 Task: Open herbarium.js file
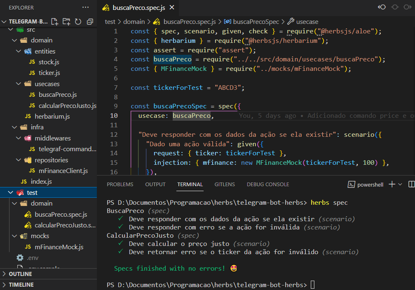point(52,117)
